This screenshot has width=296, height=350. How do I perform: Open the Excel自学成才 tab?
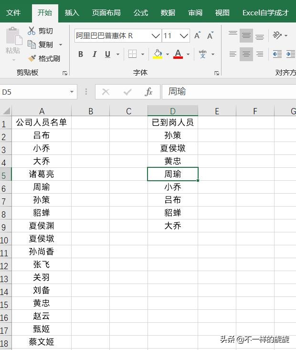[265, 13]
